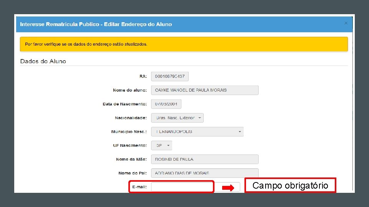The width and height of the screenshot is (369, 207).
Task: Click the dialog title Interesse Rematrícula Publico
Action: click(96, 24)
